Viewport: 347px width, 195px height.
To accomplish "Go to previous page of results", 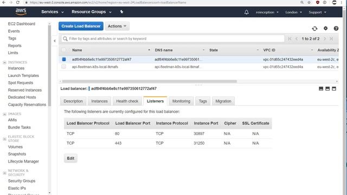I will point(297,38).
